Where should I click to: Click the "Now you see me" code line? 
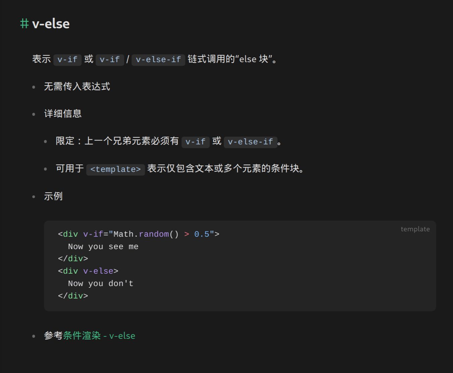103,247
